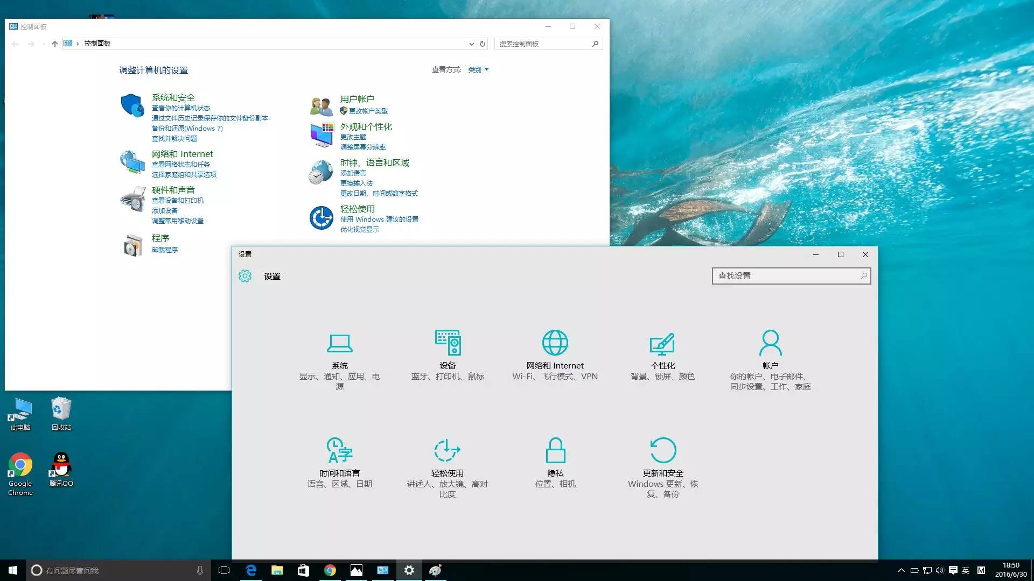Screen dimensions: 1034x581
Task: Open the 更改主题 link
Action: point(353,137)
